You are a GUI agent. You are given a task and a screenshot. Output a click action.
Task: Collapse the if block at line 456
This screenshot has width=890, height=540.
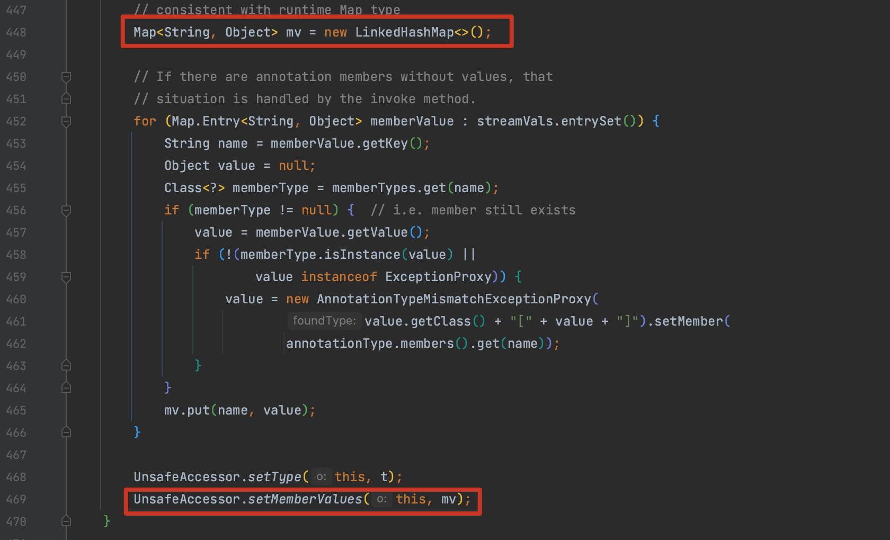coord(66,211)
